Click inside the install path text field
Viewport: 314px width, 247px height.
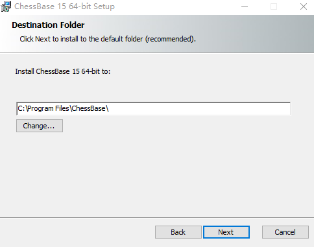click(x=154, y=109)
